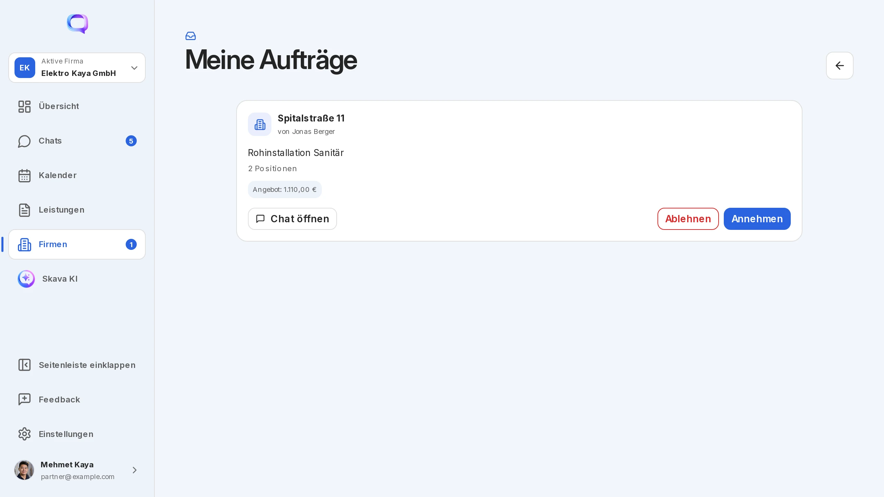Click the '2 Positionen' text
This screenshot has width=884, height=497.
coord(272,169)
